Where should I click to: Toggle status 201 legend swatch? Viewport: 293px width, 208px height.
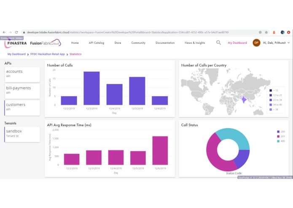(x=278, y=136)
